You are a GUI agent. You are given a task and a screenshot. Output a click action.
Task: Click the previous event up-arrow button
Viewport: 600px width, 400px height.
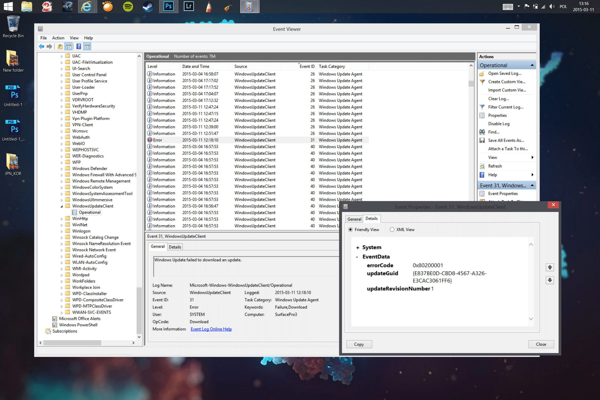550,267
